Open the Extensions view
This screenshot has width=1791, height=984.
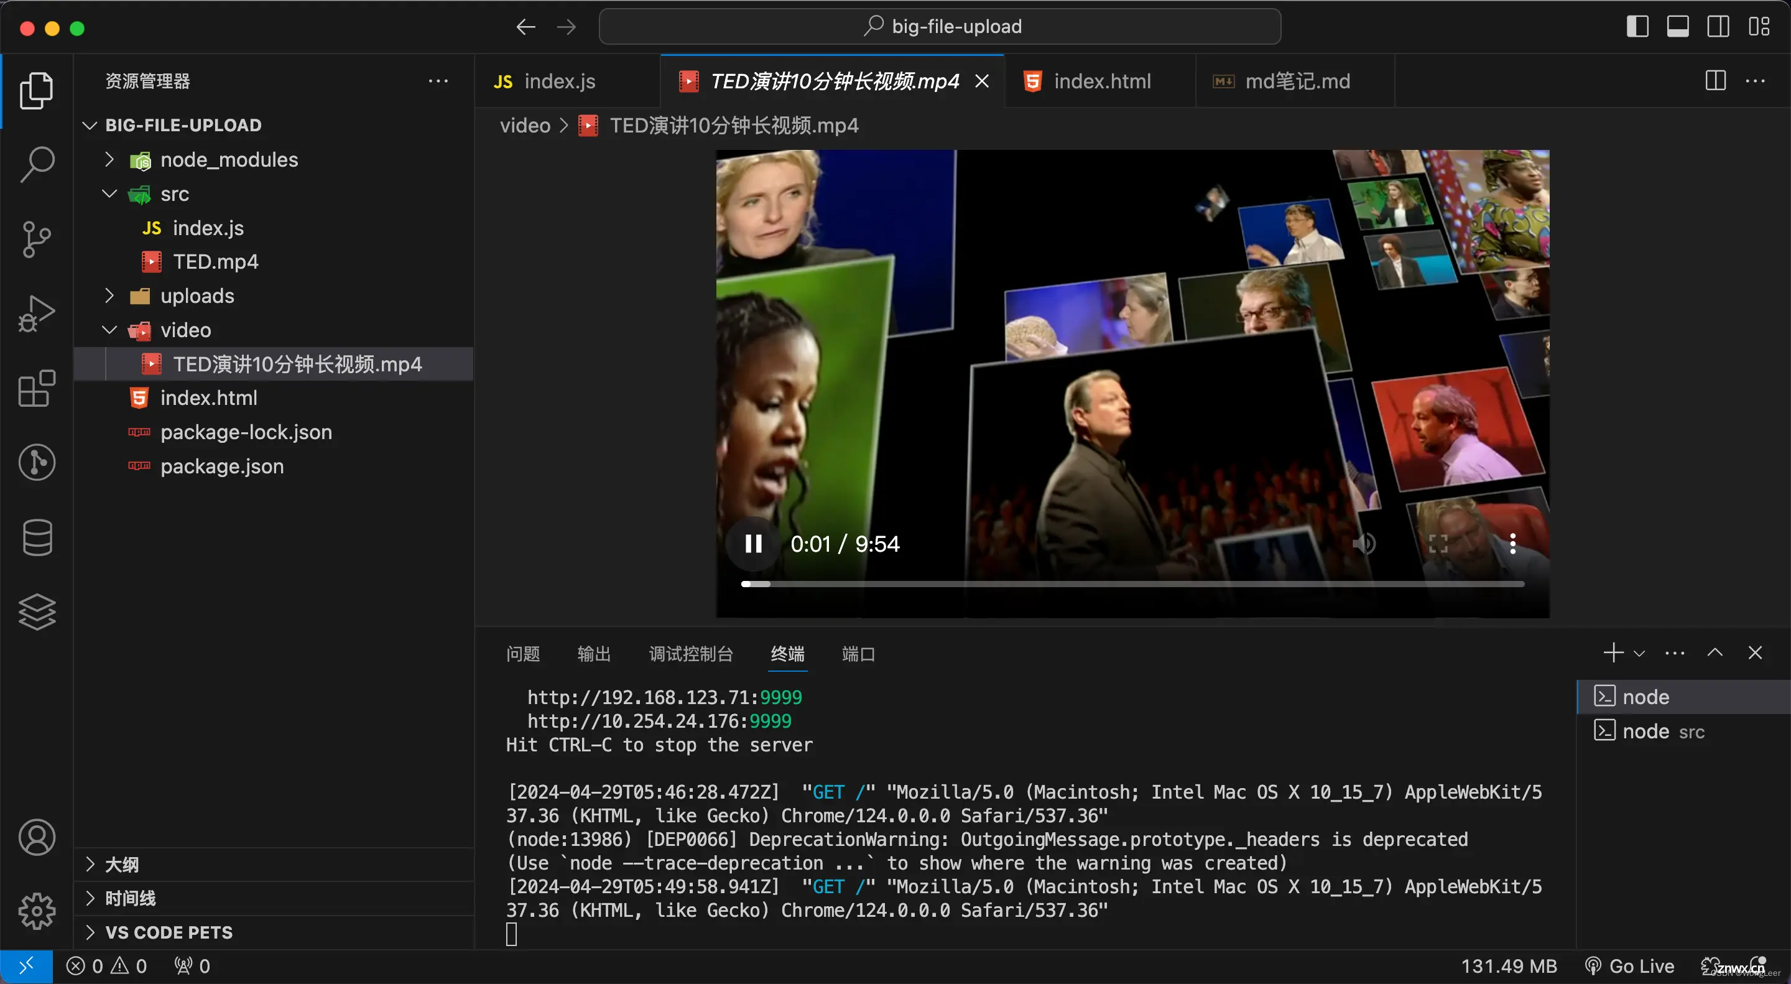pyautogui.click(x=36, y=388)
